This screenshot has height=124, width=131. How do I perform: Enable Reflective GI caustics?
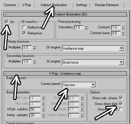24,27
